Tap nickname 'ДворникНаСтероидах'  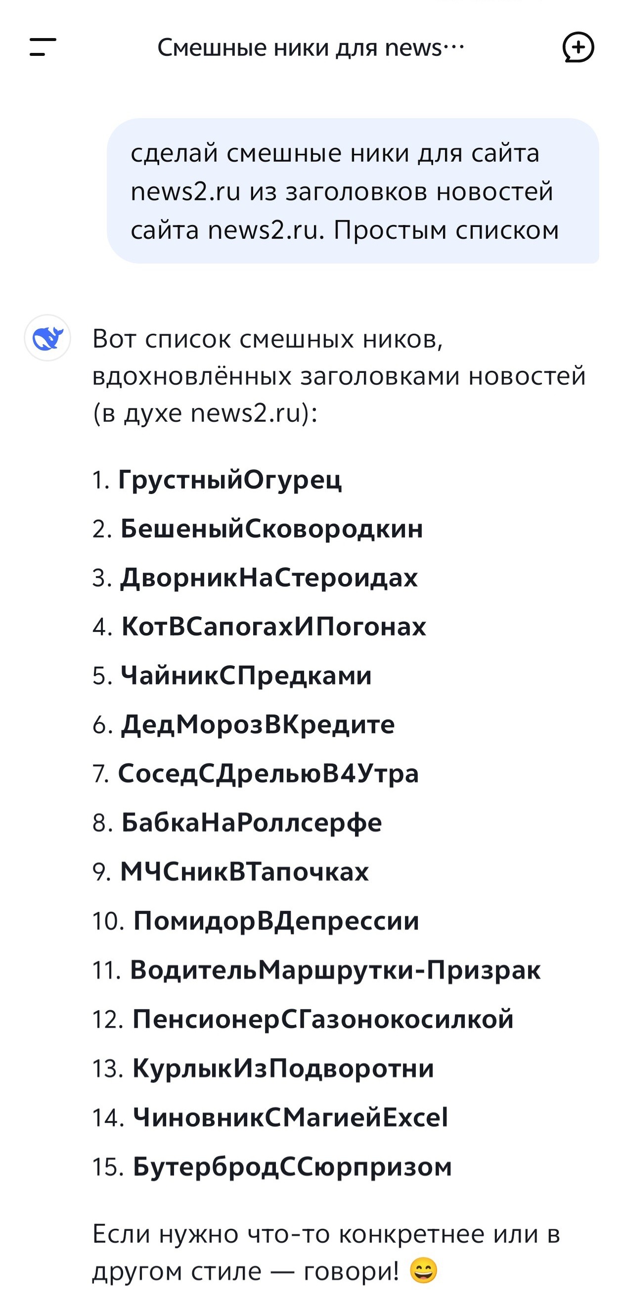[x=269, y=578]
